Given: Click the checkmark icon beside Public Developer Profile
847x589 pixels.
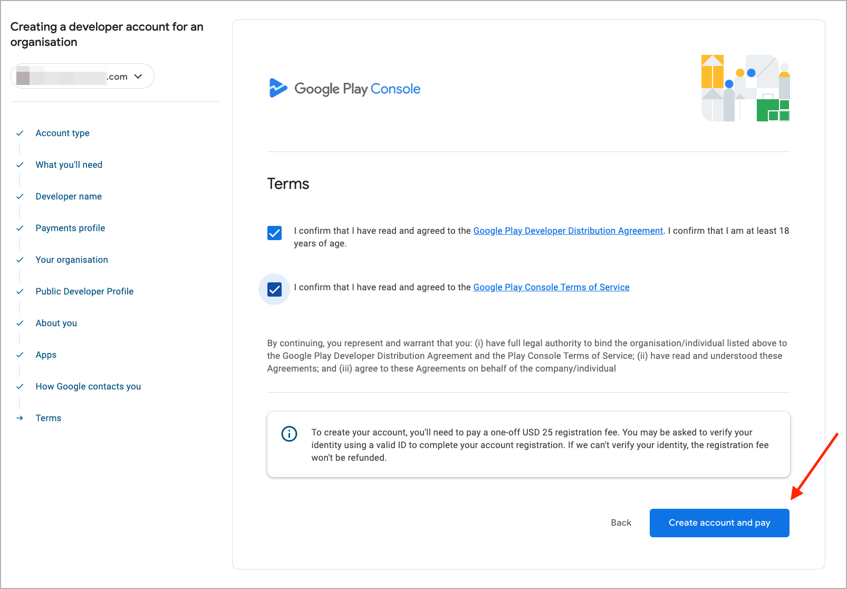Looking at the screenshot, I should pos(20,291).
